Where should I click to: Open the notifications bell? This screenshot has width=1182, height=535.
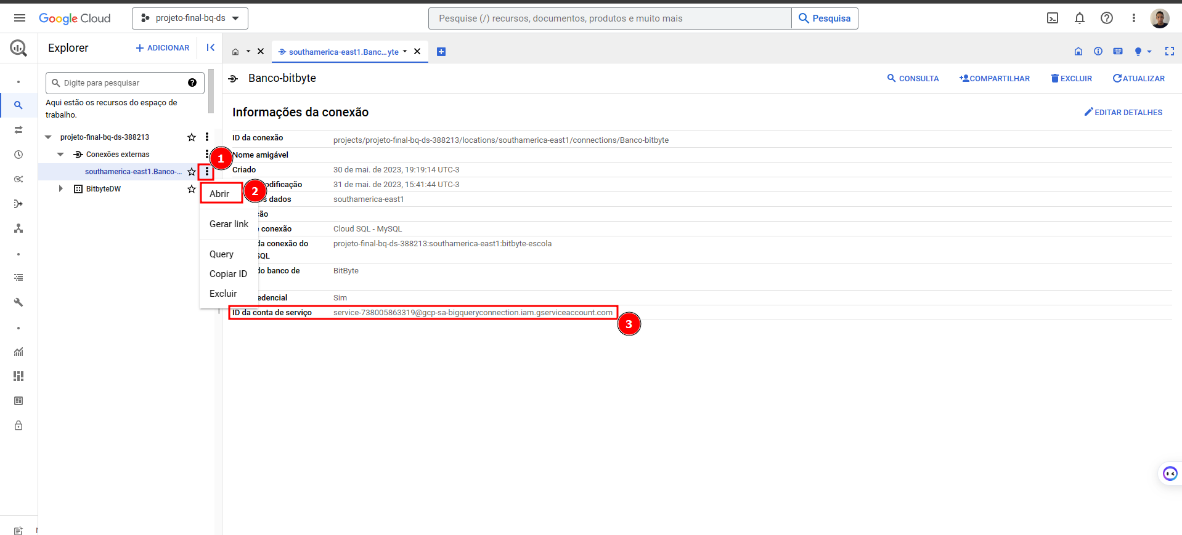coord(1080,18)
